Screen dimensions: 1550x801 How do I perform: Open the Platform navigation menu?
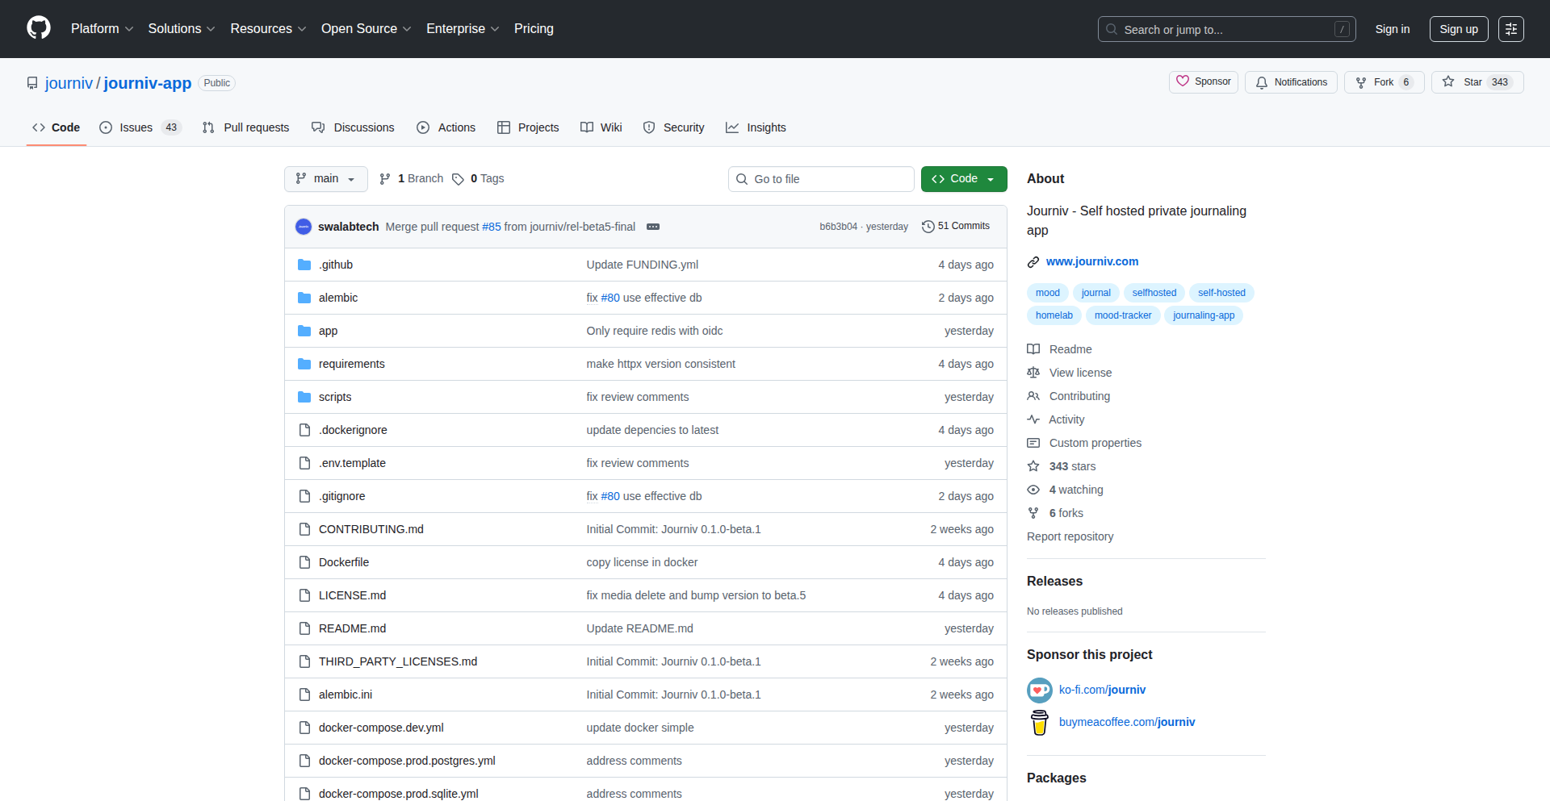[x=102, y=29]
